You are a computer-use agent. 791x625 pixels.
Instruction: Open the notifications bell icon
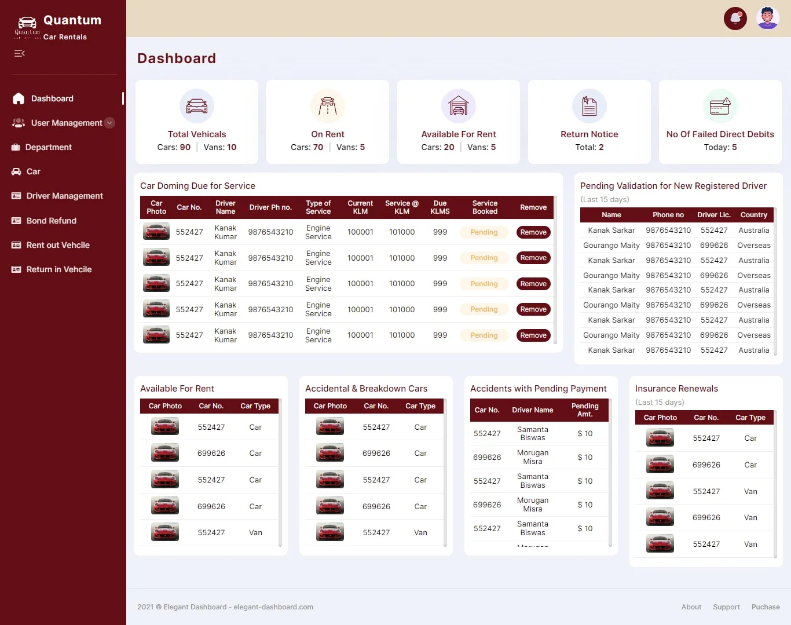click(x=735, y=19)
